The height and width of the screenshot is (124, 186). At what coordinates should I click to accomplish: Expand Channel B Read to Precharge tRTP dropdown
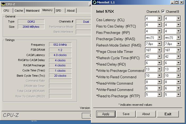click(x=178, y=95)
